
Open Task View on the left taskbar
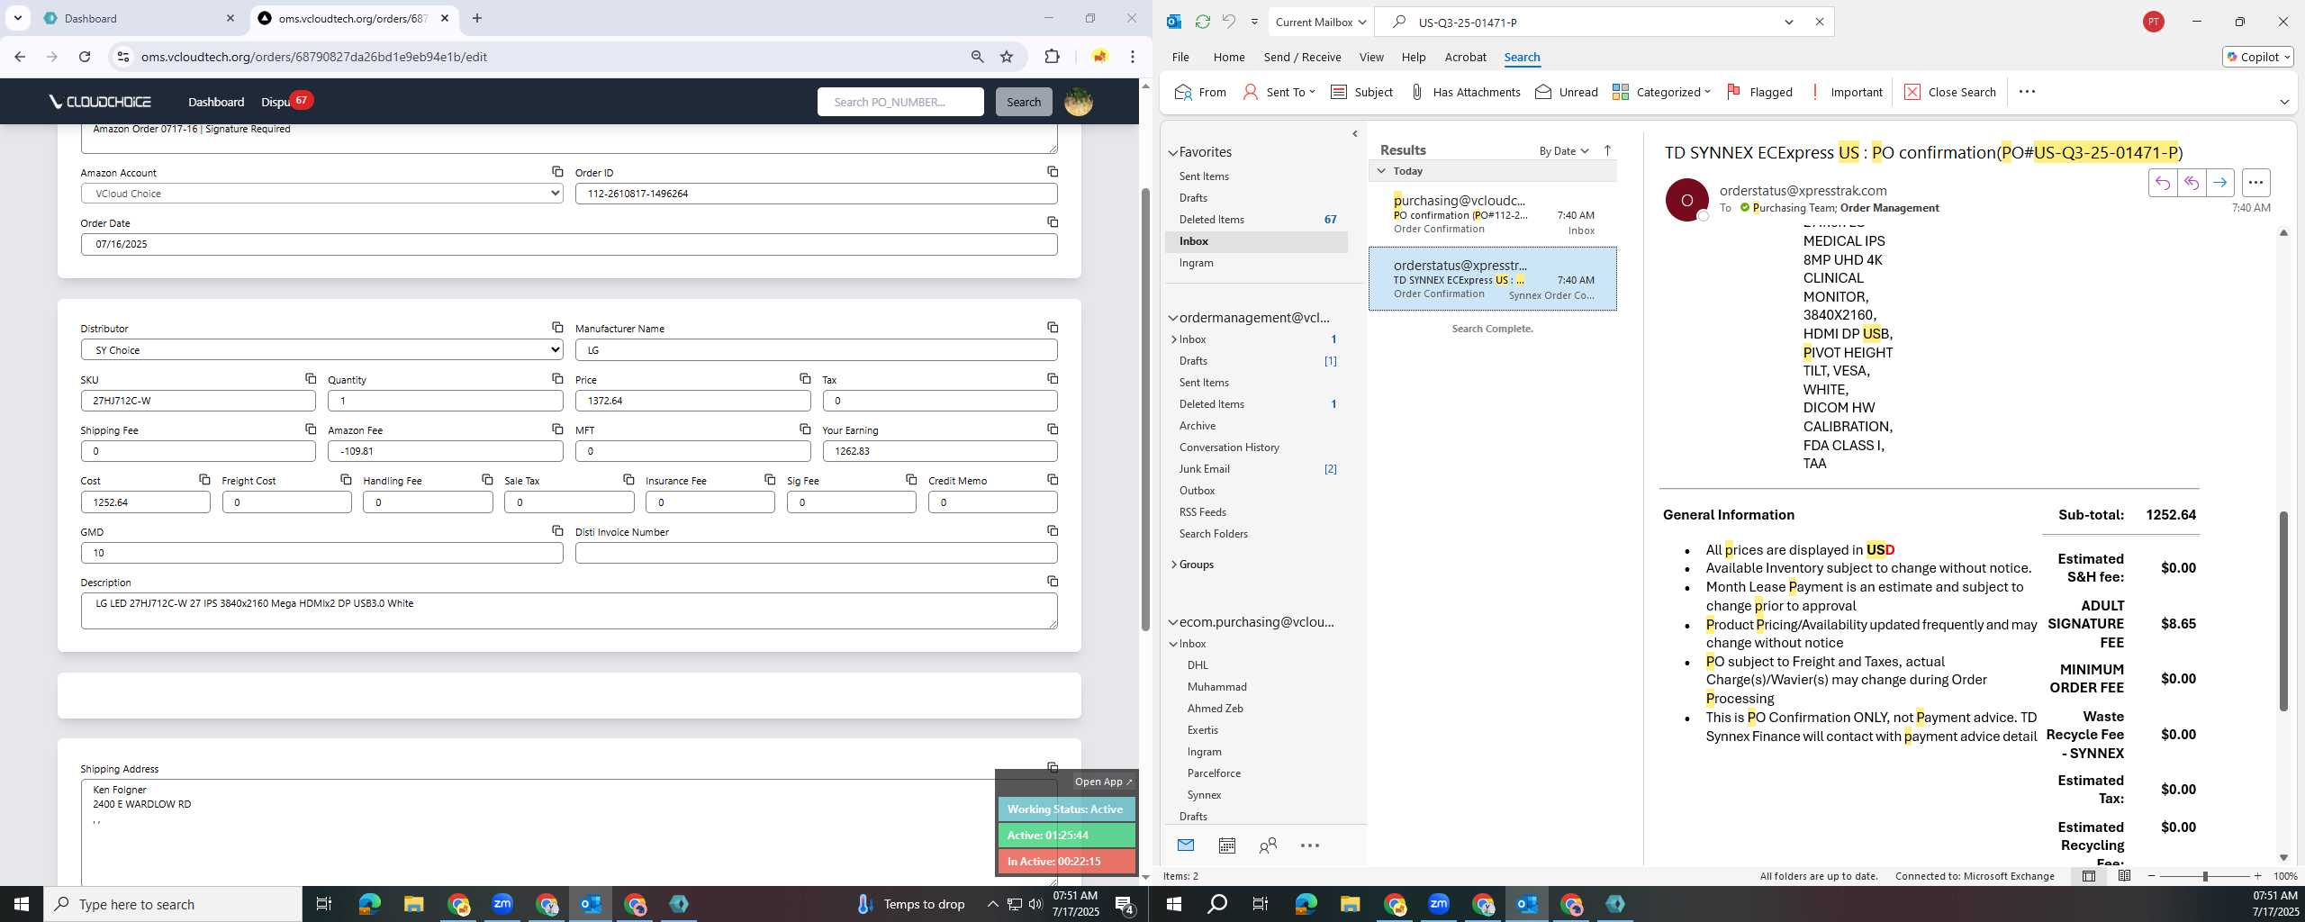(323, 904)
